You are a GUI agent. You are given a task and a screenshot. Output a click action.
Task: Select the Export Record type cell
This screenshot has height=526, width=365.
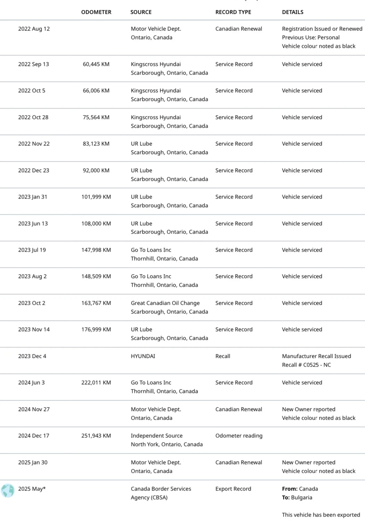point(233,489)
